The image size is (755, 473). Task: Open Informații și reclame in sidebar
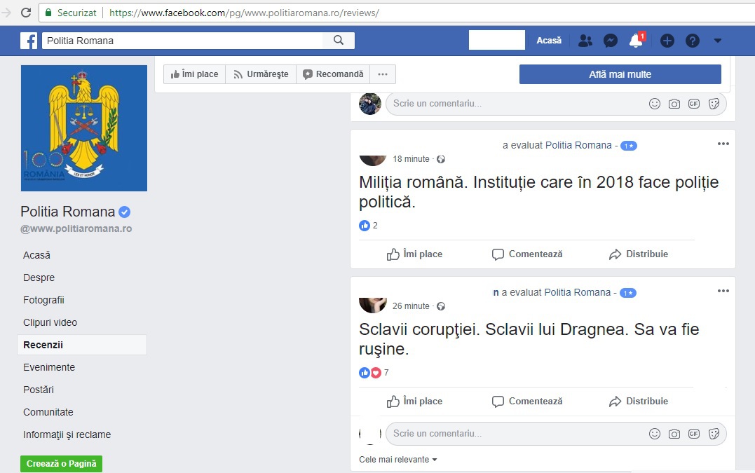tap(67, 434)
